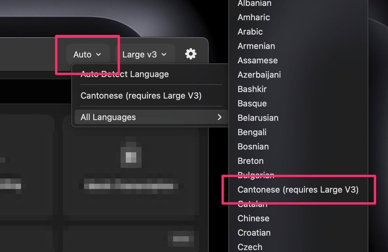This screenshot has height=252, width=388.
Task: Choose Belarusian language option
Action: (x=258, y=118)
